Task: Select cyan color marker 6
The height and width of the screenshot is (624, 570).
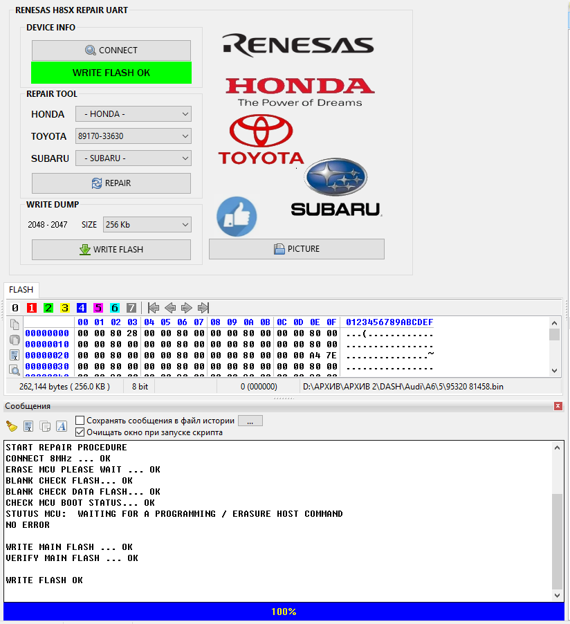Action: [x=115, y=308]
